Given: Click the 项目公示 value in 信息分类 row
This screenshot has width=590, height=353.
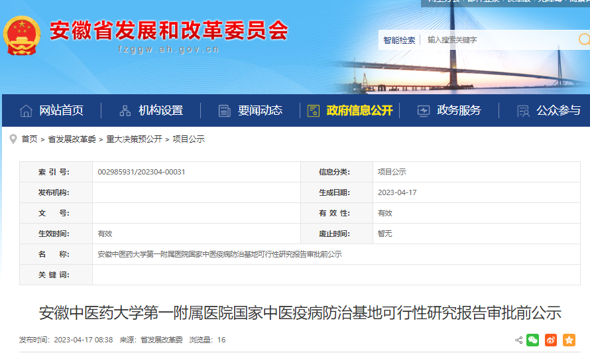Looking at the screenshot, I should click(x=392, y=172).
